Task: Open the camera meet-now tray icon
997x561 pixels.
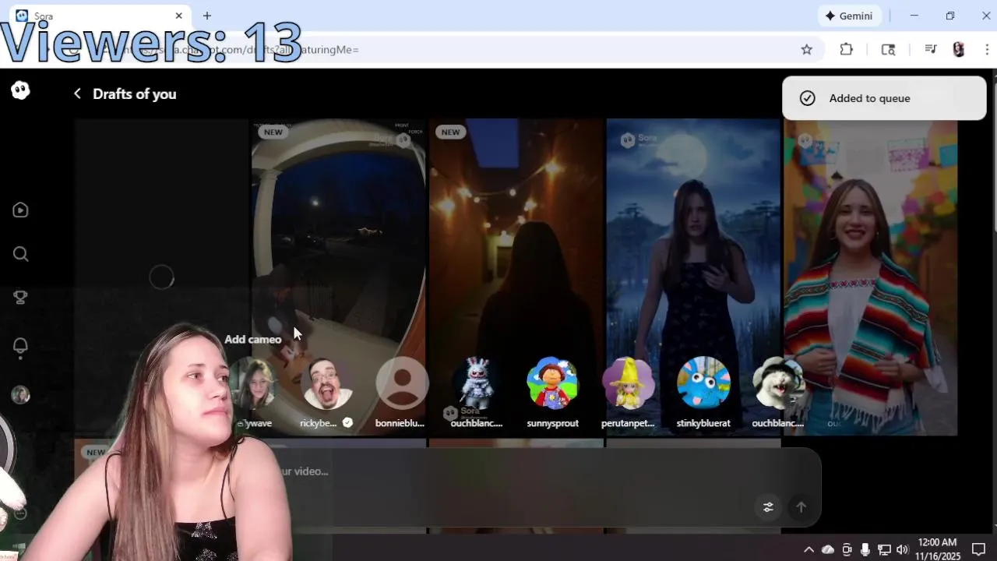Action: (847, 550)
